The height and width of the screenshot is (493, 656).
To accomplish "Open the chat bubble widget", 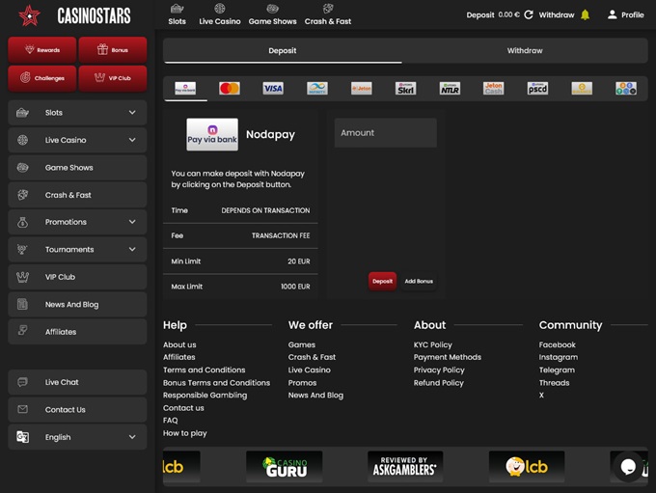I will (628, 467).
